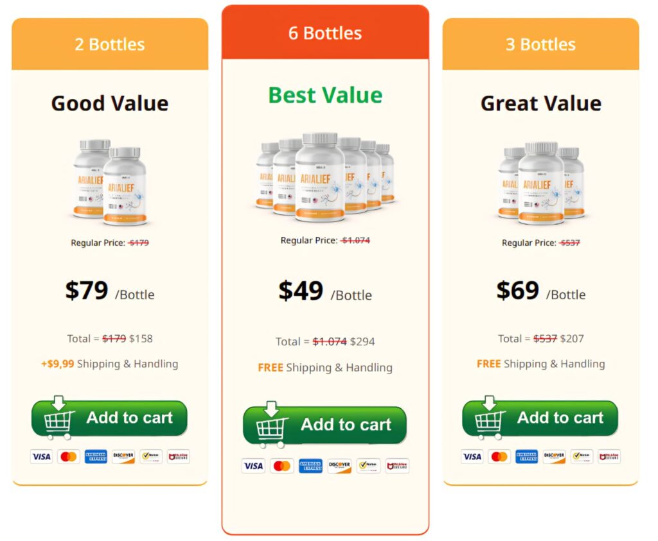Image resolution: width=658 pixels, height=541 pixels.
Task: Click the American Express icon under 6 Bottles
Action: [310, 465]
